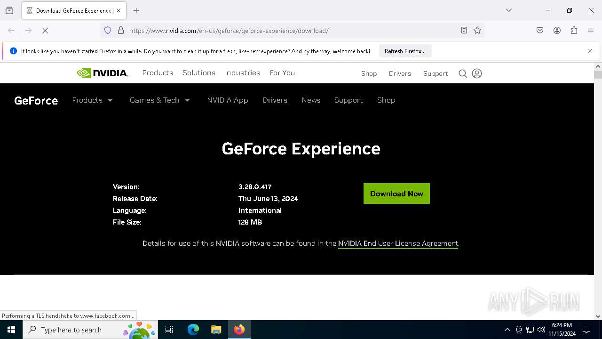Screen dimensions: 602x339
Task: Open top Drivers link
Action: pos(400,73)
